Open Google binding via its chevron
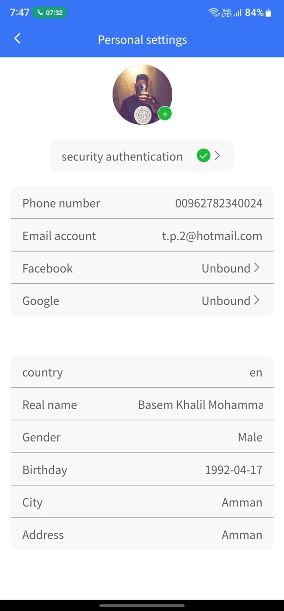Viewport: 284px width, 611px height. (257, 300)
